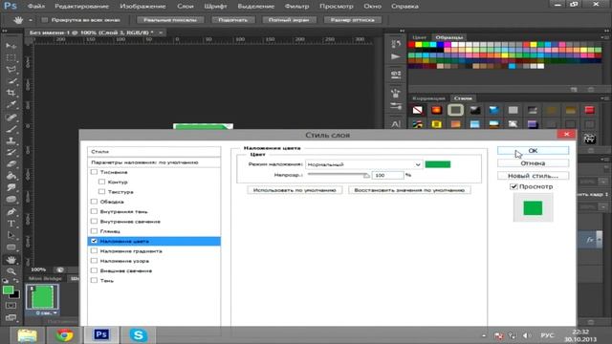Select the Eyedropper tool
The width and height of the screenshot is (612, 344).
click(x=11, y=104)
